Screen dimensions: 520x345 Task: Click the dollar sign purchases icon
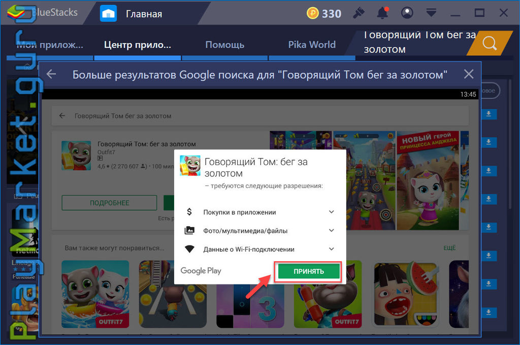coord(189,212)
